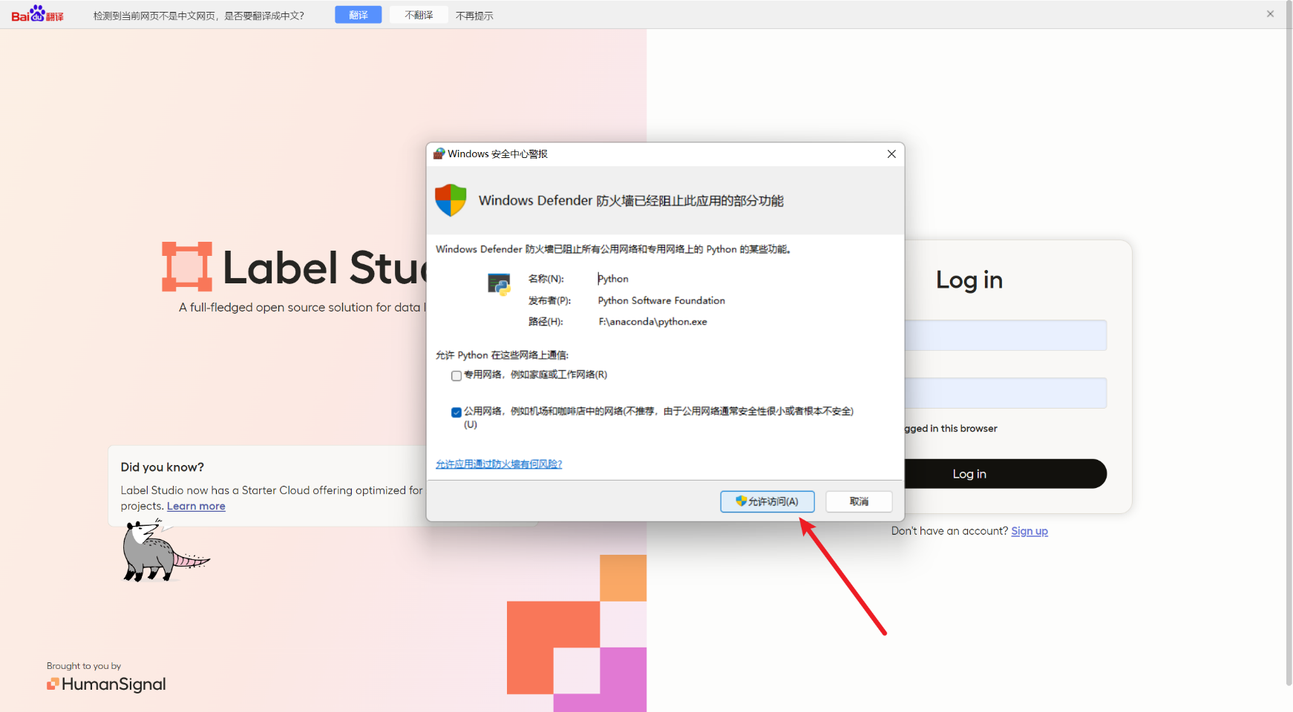
Task: Click the path text 'F:\anaconda\python.exe'
Action: click(652, 322)
